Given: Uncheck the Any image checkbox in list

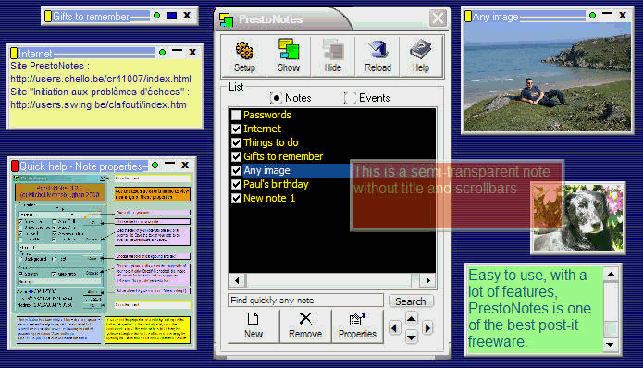Looking at the screenshot, I should pyautogui.click(x=236, y=170).
